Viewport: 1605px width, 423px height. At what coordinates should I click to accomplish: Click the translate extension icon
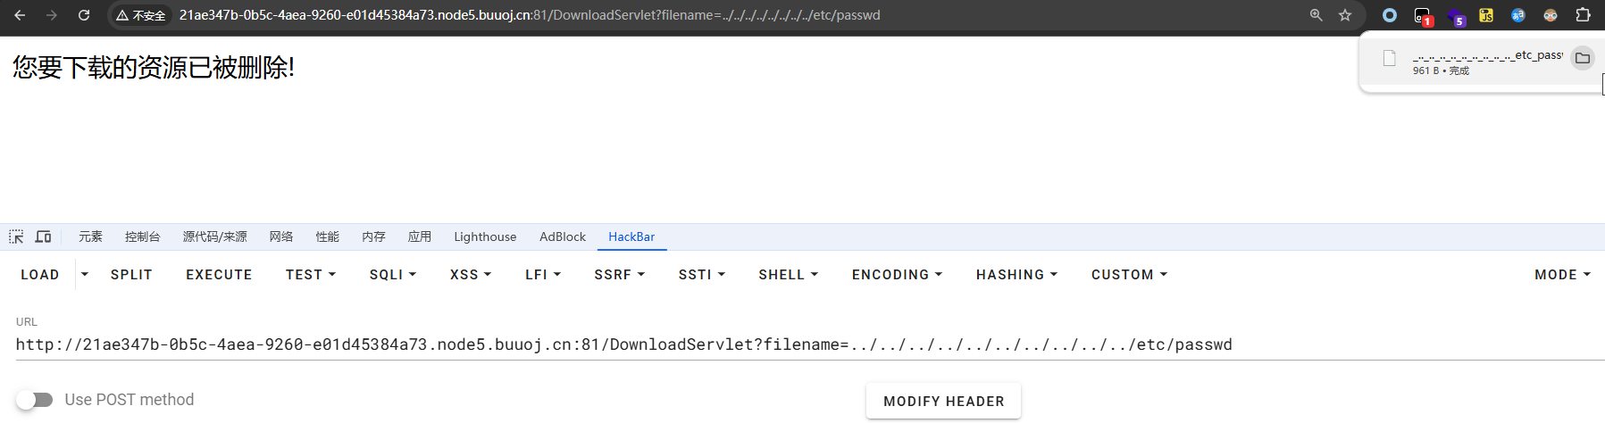coord(1517,15)
